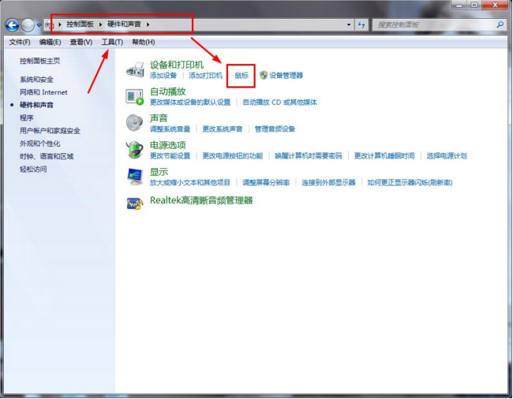513x399 pixels.
Task: Click the 自动播放 icon
Action: (135, 97)
